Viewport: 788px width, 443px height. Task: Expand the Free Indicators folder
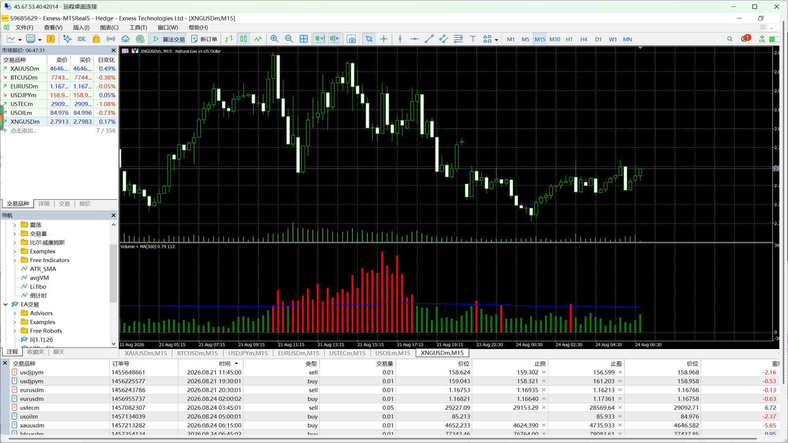coord(15,260)
